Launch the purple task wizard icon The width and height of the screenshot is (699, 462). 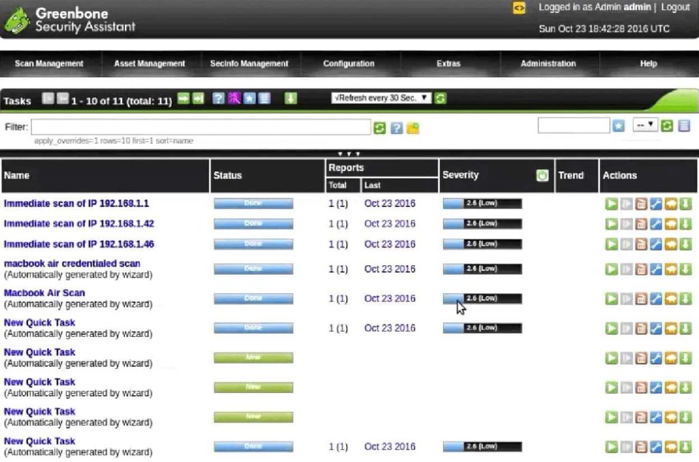click(x=234, y=98)
